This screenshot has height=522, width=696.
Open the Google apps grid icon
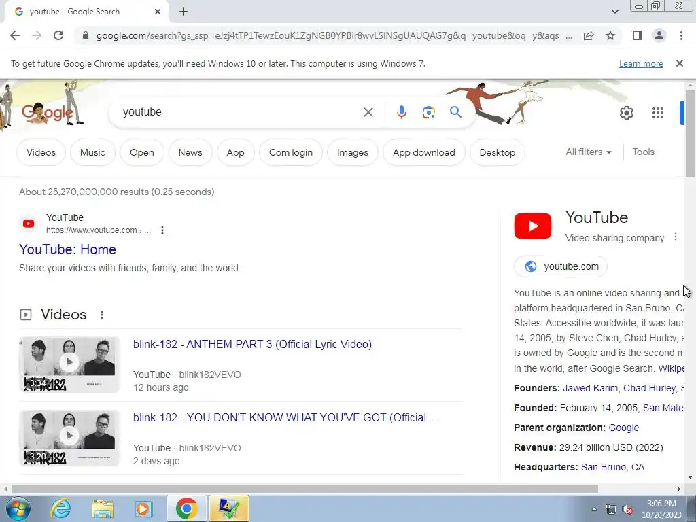[x=658, y=113]
